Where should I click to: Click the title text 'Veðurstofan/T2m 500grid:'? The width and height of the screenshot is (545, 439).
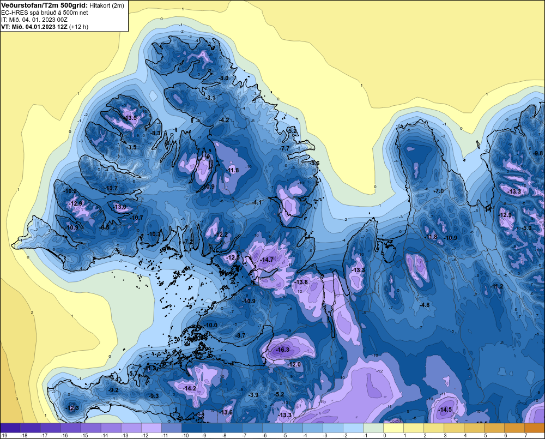click(x=45, y=5)
